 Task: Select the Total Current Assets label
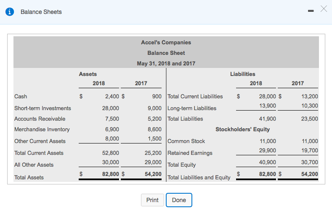point(39,153)
